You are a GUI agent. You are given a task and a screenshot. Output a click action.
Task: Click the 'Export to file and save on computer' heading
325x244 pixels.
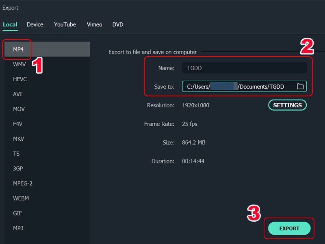click(x=153, y=52)
